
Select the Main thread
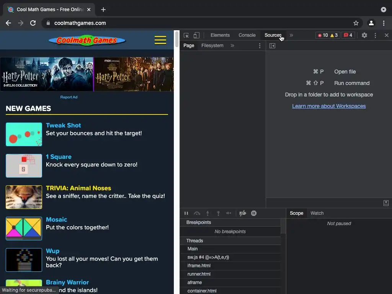230,249
